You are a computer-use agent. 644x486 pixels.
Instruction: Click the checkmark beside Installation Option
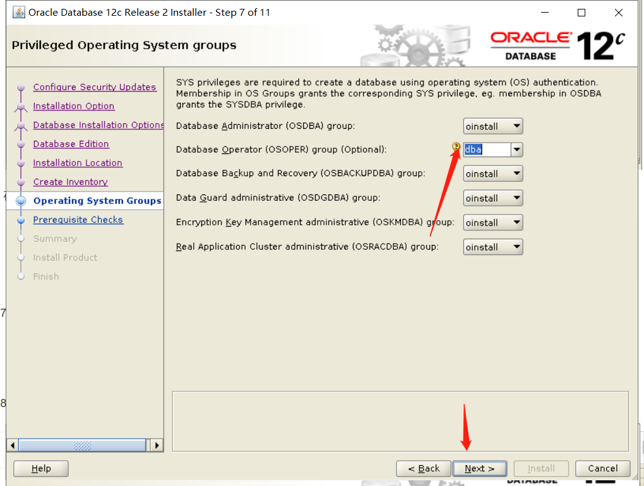[22, 106]
